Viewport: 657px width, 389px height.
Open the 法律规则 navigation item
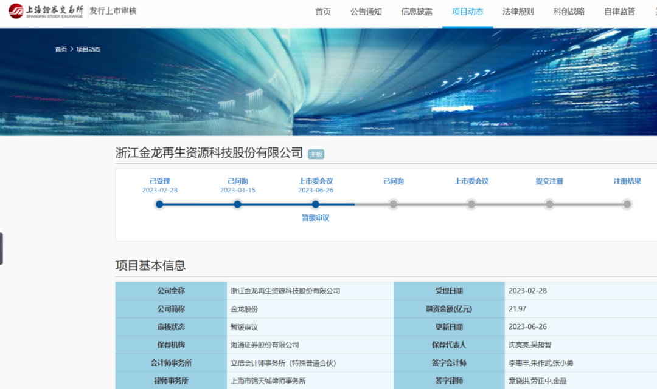point(518,12)
